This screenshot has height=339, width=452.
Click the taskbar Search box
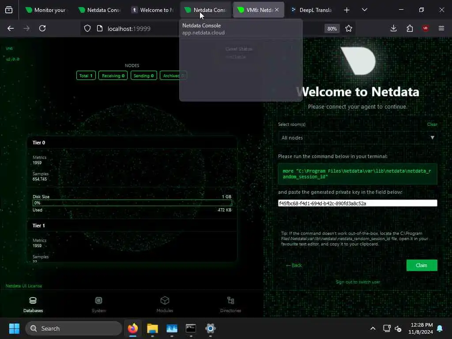(74, 328)
